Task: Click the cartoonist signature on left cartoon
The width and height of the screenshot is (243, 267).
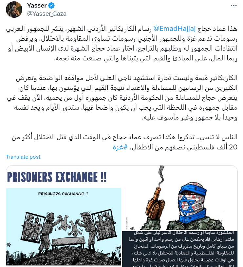Action: coord(9,245)
